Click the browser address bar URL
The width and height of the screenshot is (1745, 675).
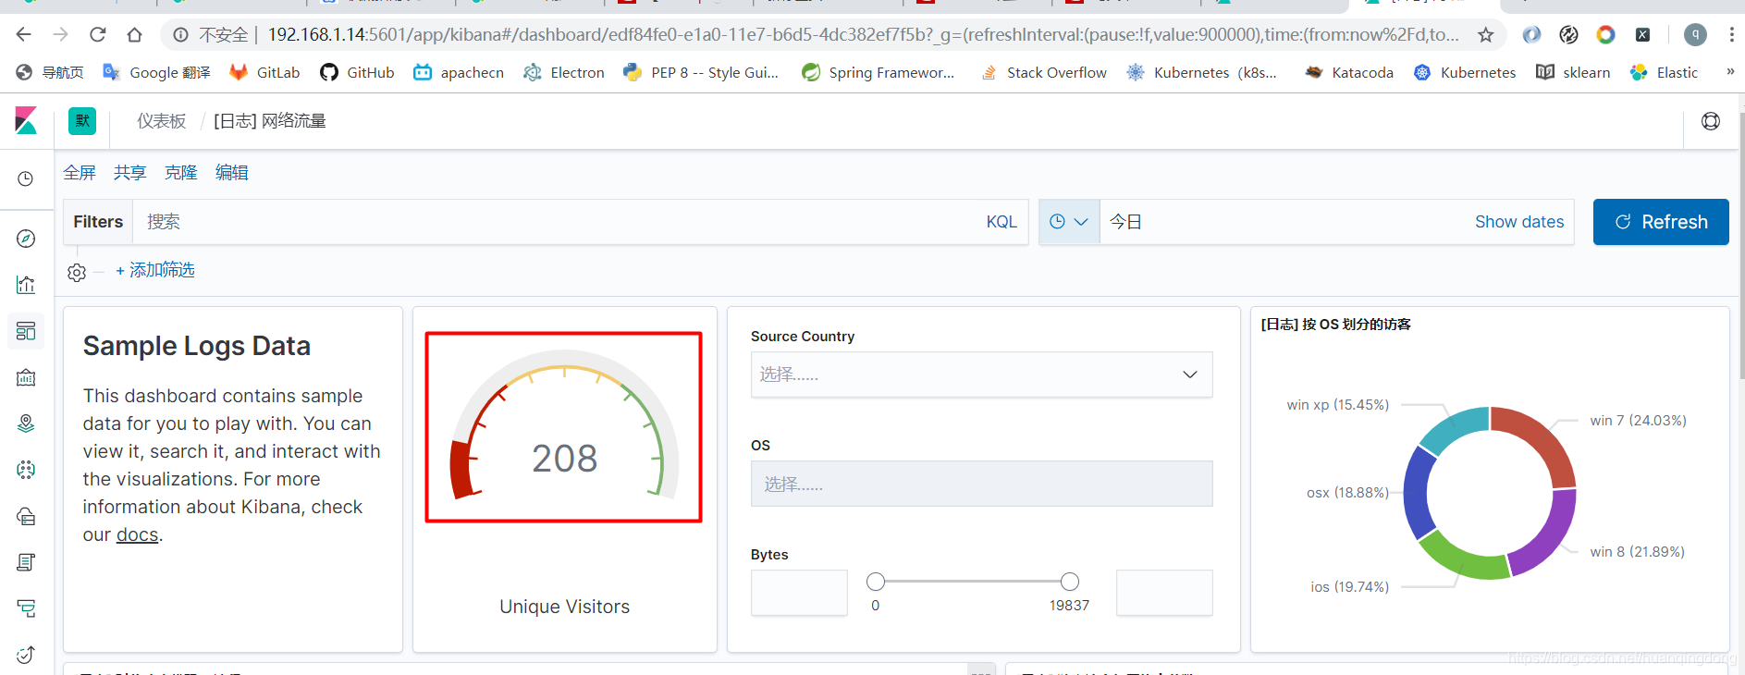point(863,35)
